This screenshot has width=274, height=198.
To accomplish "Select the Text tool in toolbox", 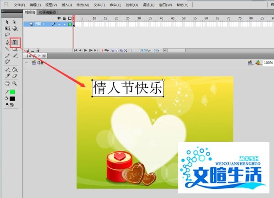I will [x=15, y=43].
